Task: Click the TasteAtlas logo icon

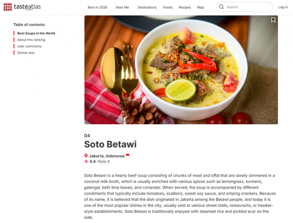Action: 7,7
